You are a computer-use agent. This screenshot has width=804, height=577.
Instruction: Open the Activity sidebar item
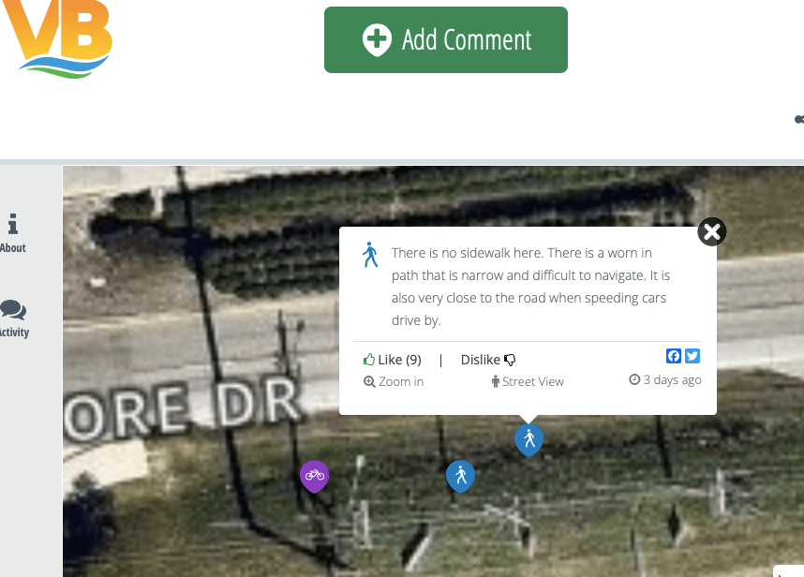pos(14,318)
